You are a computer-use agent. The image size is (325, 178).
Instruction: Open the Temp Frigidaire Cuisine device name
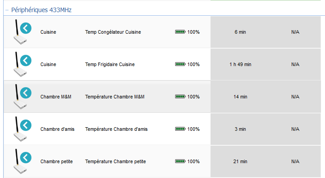(110, 64)
